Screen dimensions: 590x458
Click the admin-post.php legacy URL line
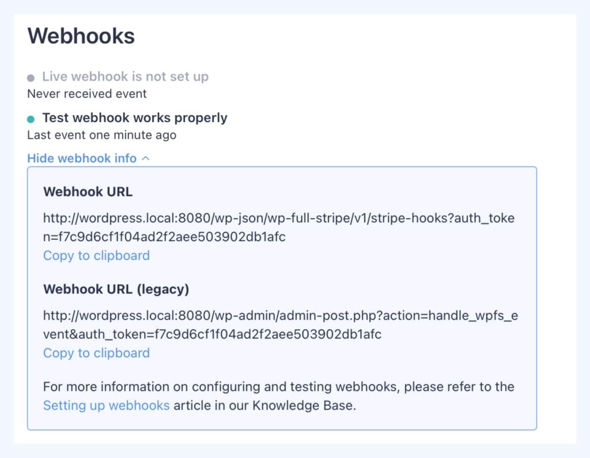point(280,316)
